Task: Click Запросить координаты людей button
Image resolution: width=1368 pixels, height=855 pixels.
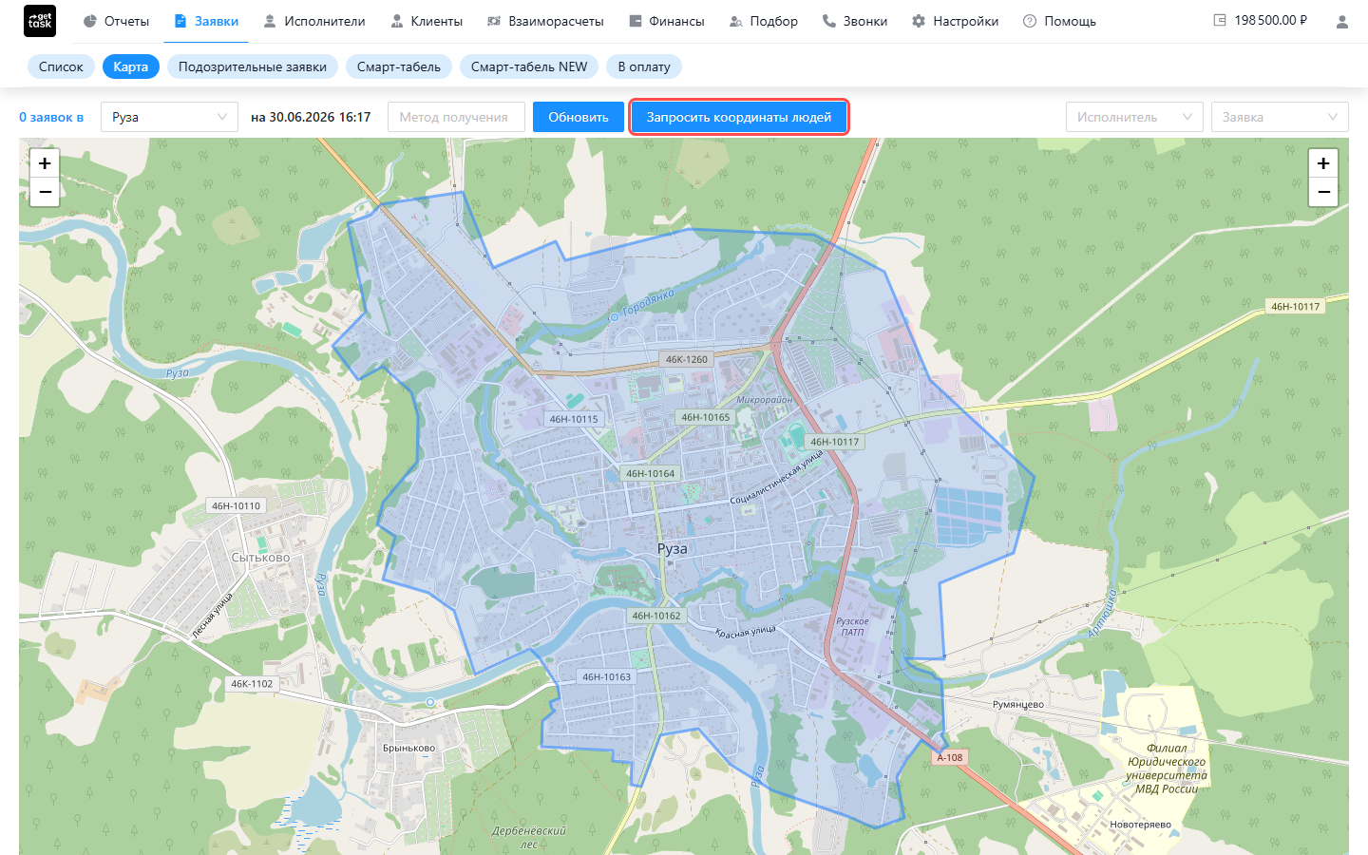Action: [739, 117]
